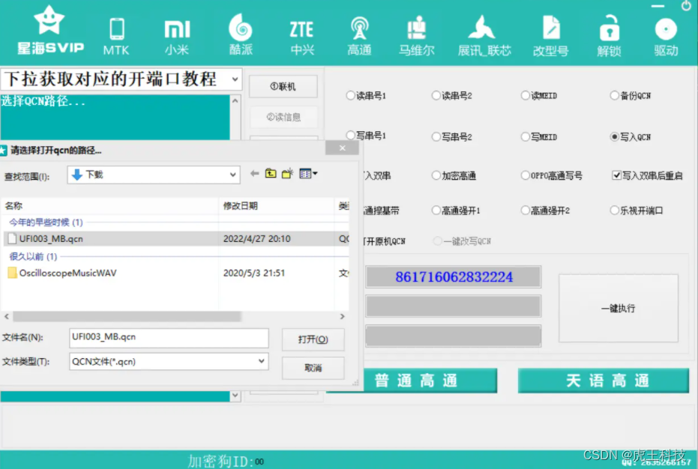This screenshot has width=698, height=469.
Task: Click the power icon at top right
Action: click(686, 6)
